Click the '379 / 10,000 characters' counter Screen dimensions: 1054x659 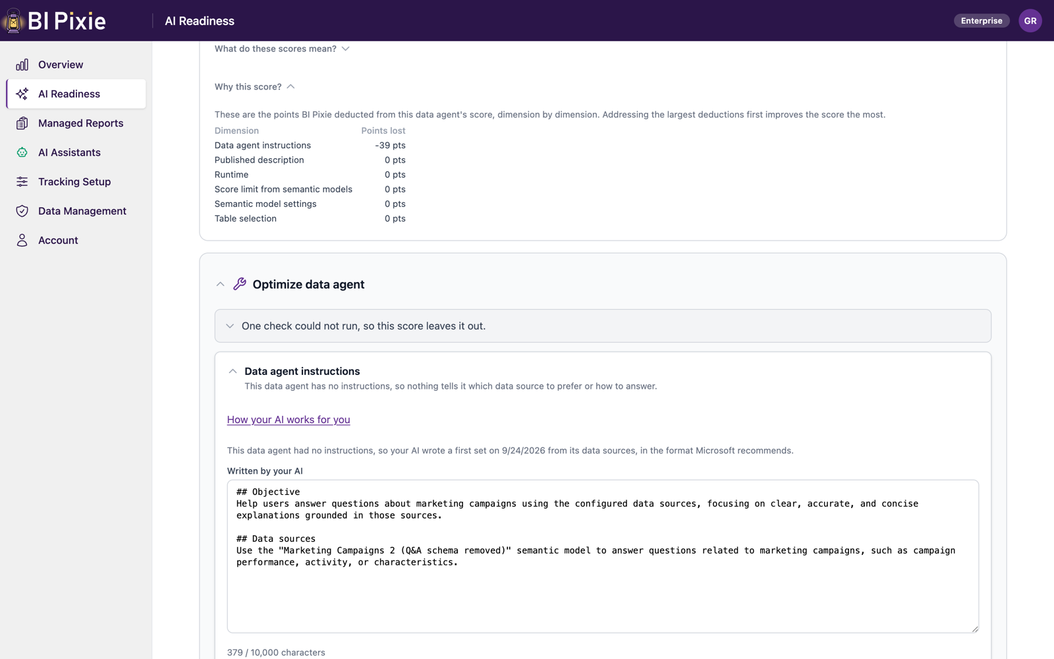276,652
